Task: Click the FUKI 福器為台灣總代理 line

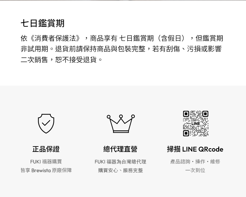Action: pos(121,162)
